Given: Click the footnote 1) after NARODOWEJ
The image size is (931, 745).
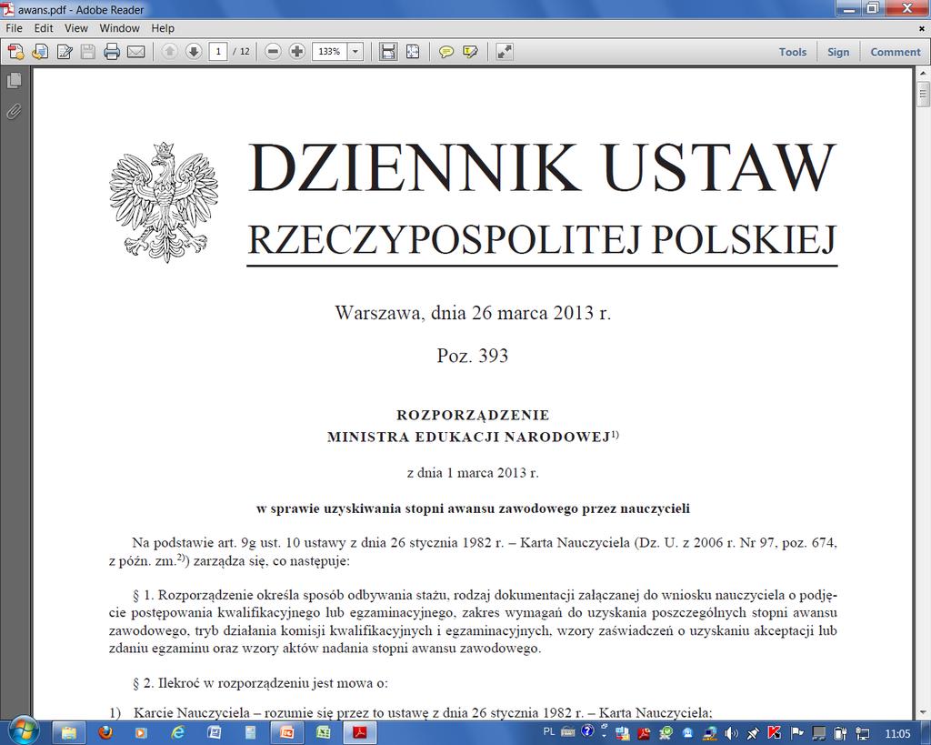Looking at the screenshot, I should 616,434.
